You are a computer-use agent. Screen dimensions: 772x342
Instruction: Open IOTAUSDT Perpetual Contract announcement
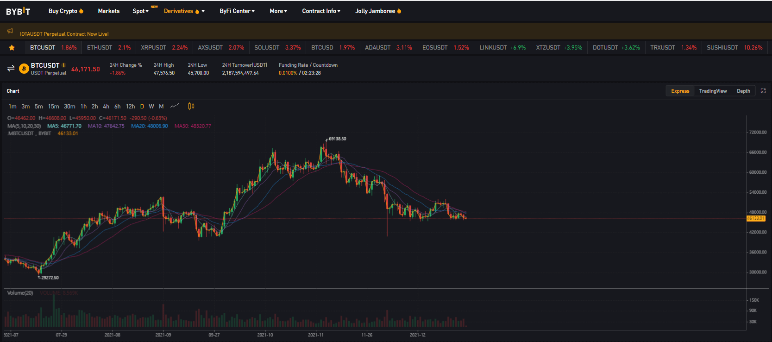tap(64, 34)
